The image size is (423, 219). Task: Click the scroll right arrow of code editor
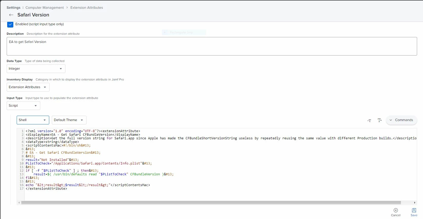(x=415, y=203)
